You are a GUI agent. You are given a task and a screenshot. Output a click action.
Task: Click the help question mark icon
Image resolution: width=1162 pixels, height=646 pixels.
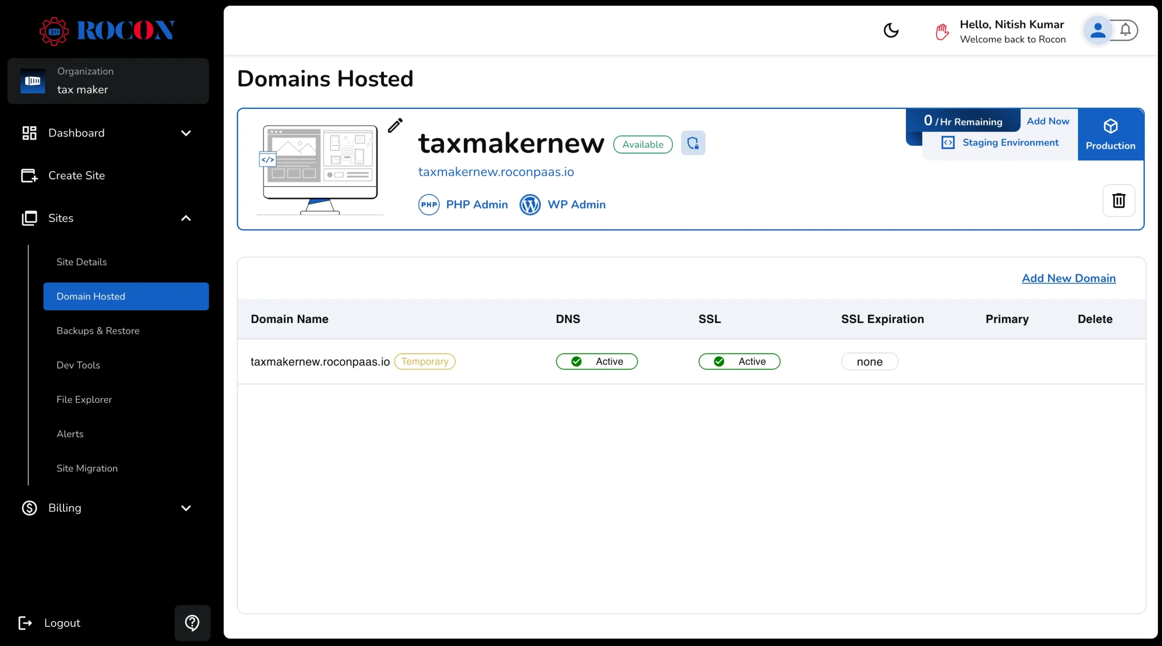tap(192, 622)
